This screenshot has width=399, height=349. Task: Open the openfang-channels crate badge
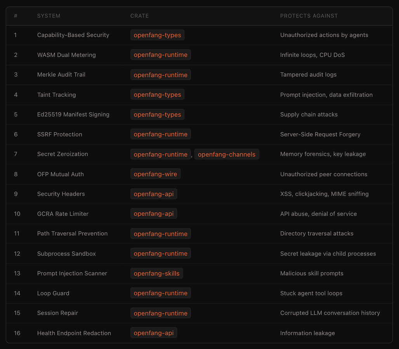click(x=226, y=155)
